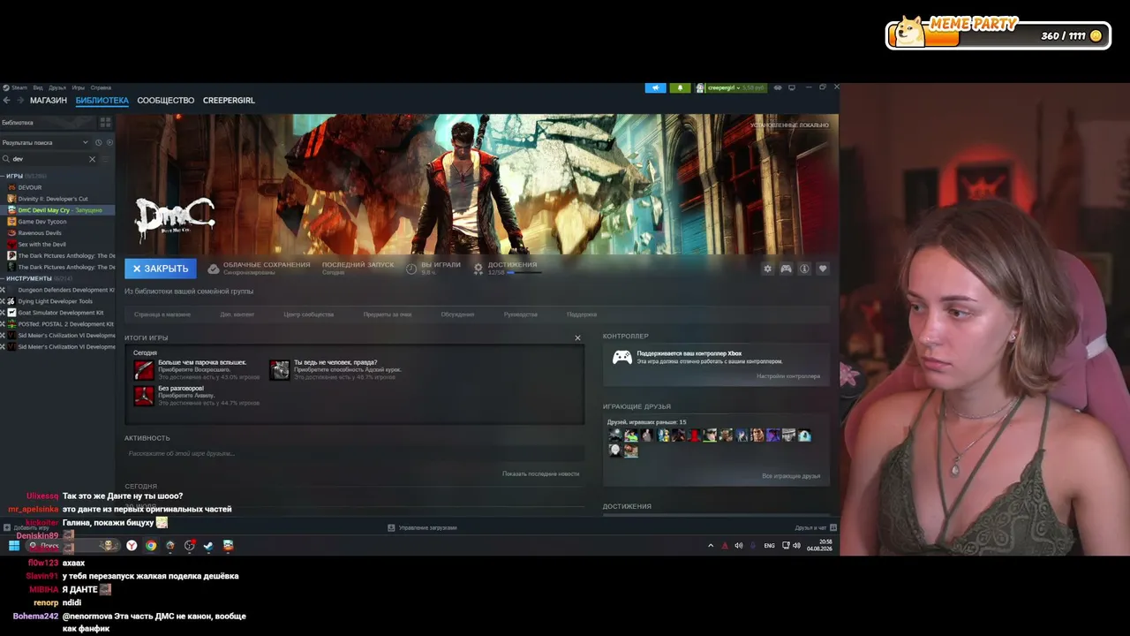Open the Игры menu
This screenshot has height=636, width=1130.
[x=79, y=87]
